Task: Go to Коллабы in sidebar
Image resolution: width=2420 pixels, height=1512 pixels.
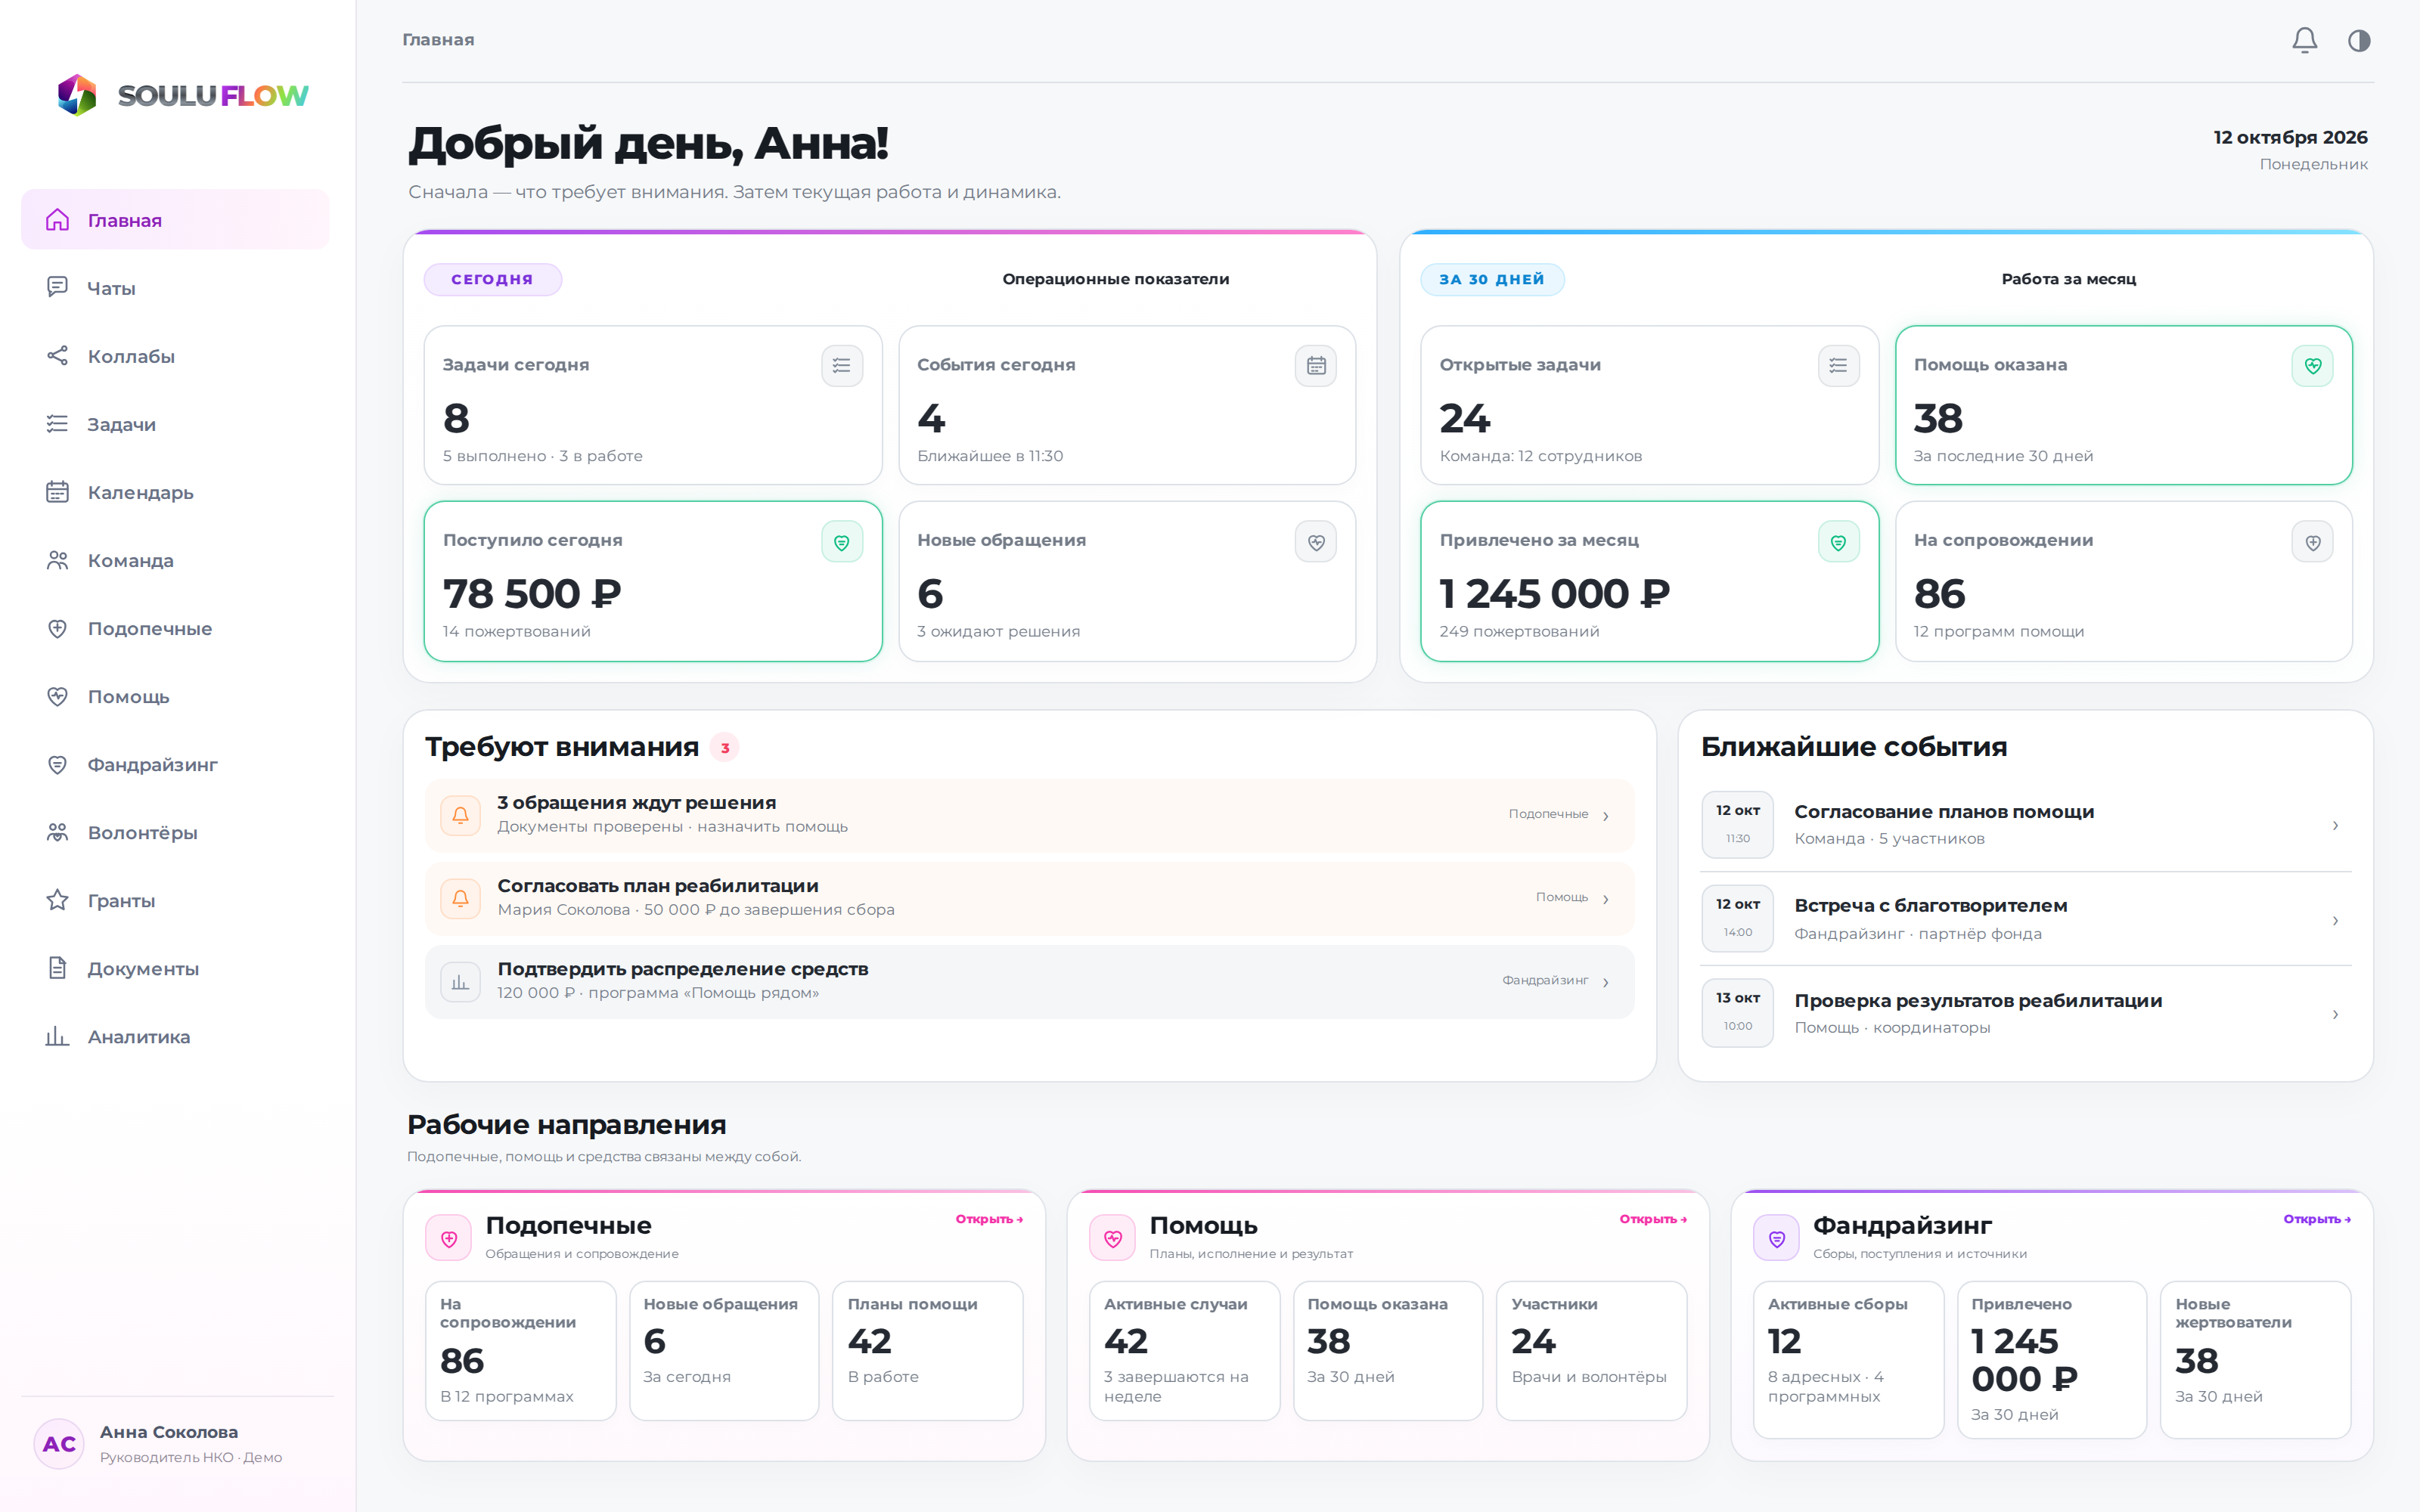Action: tap(175, 356)
